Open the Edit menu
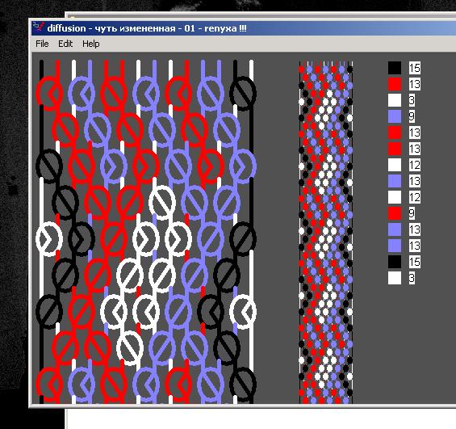This screenshot has height=429, width=456. (65, 44)
